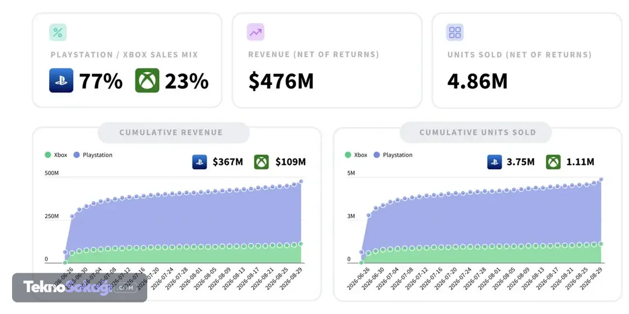Image resolution: width=629 pixels, height=314 pixels.
Task: Click the 3.75M PlayStation units value
Action: click(x=520, y=162)
